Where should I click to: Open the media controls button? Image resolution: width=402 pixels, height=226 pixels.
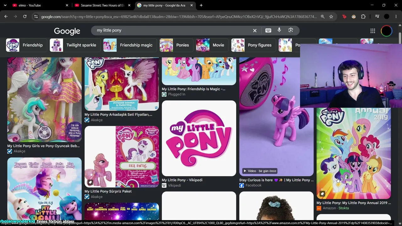[377, 17]
